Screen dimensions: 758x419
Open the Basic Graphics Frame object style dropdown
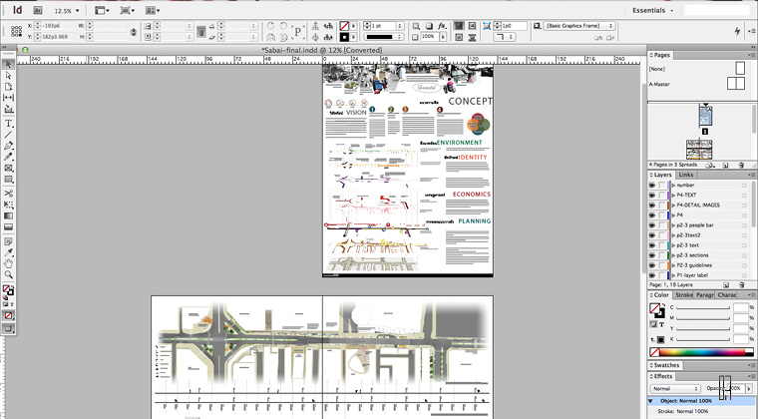click(579, 26)
